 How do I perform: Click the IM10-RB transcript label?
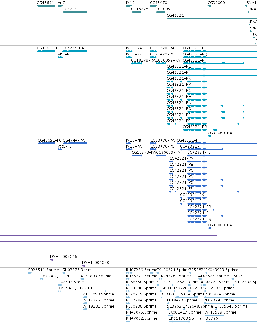pos(133,54)
